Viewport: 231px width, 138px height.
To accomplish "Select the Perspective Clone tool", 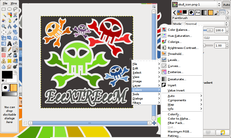I will 15,61.
